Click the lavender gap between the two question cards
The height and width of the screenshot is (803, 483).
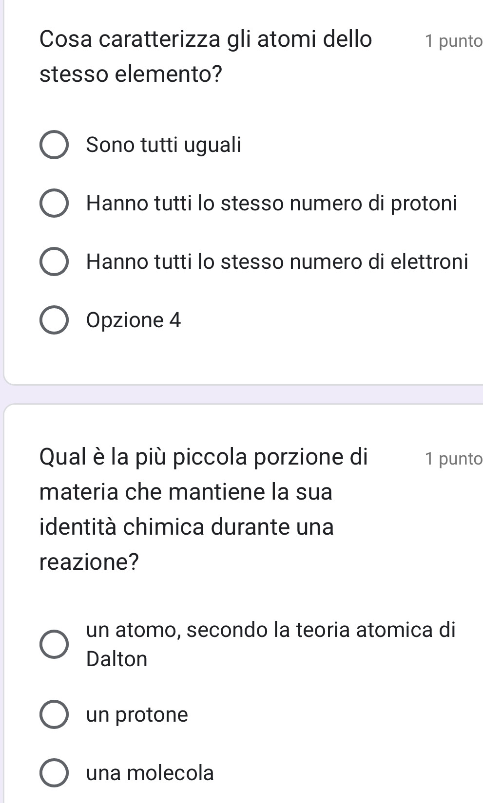click(x=244, y=394)
